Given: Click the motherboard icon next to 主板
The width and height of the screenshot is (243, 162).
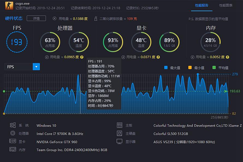Looking at the screenshot, I should coord(119,125).
